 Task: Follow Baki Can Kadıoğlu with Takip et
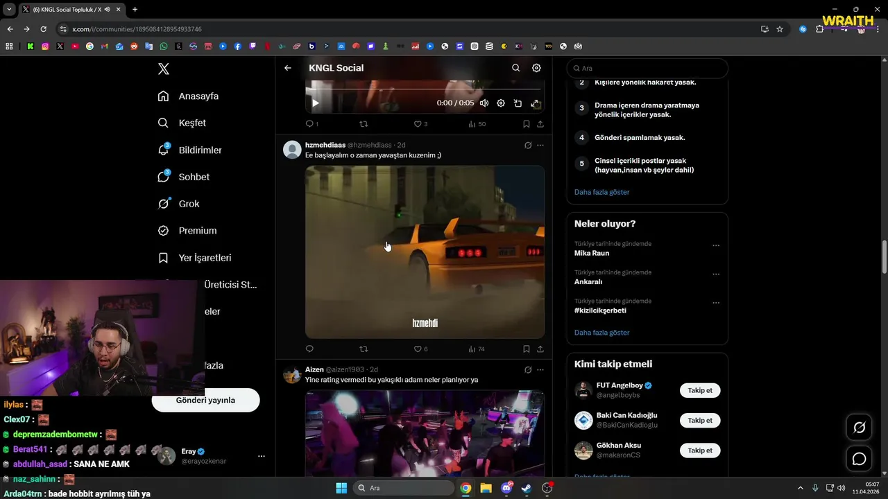tap(700, 420)
